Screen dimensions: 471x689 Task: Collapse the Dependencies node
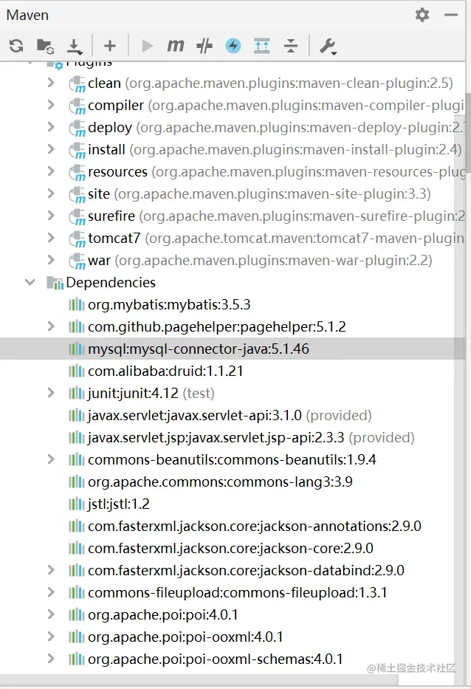coord(30,282)
